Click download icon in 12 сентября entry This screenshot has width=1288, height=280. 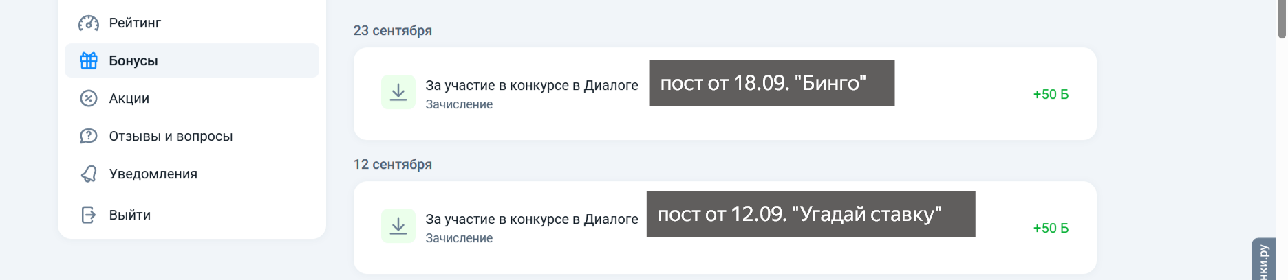(398, 226)
